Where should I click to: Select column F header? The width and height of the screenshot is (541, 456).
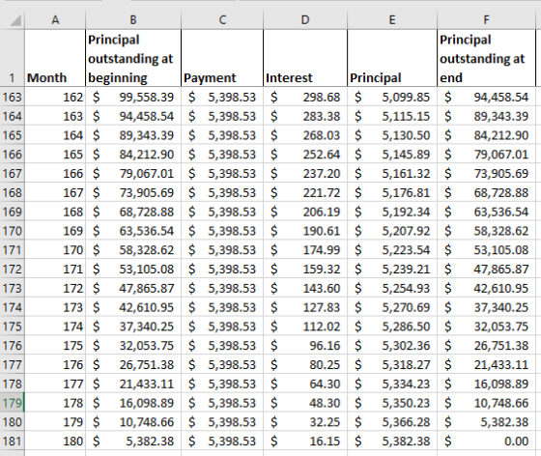(486, 20)
